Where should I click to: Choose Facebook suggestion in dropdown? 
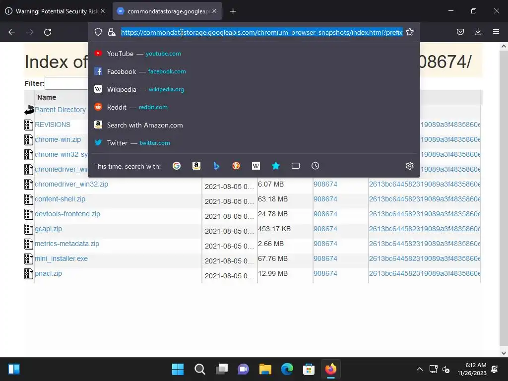point(254,71)
